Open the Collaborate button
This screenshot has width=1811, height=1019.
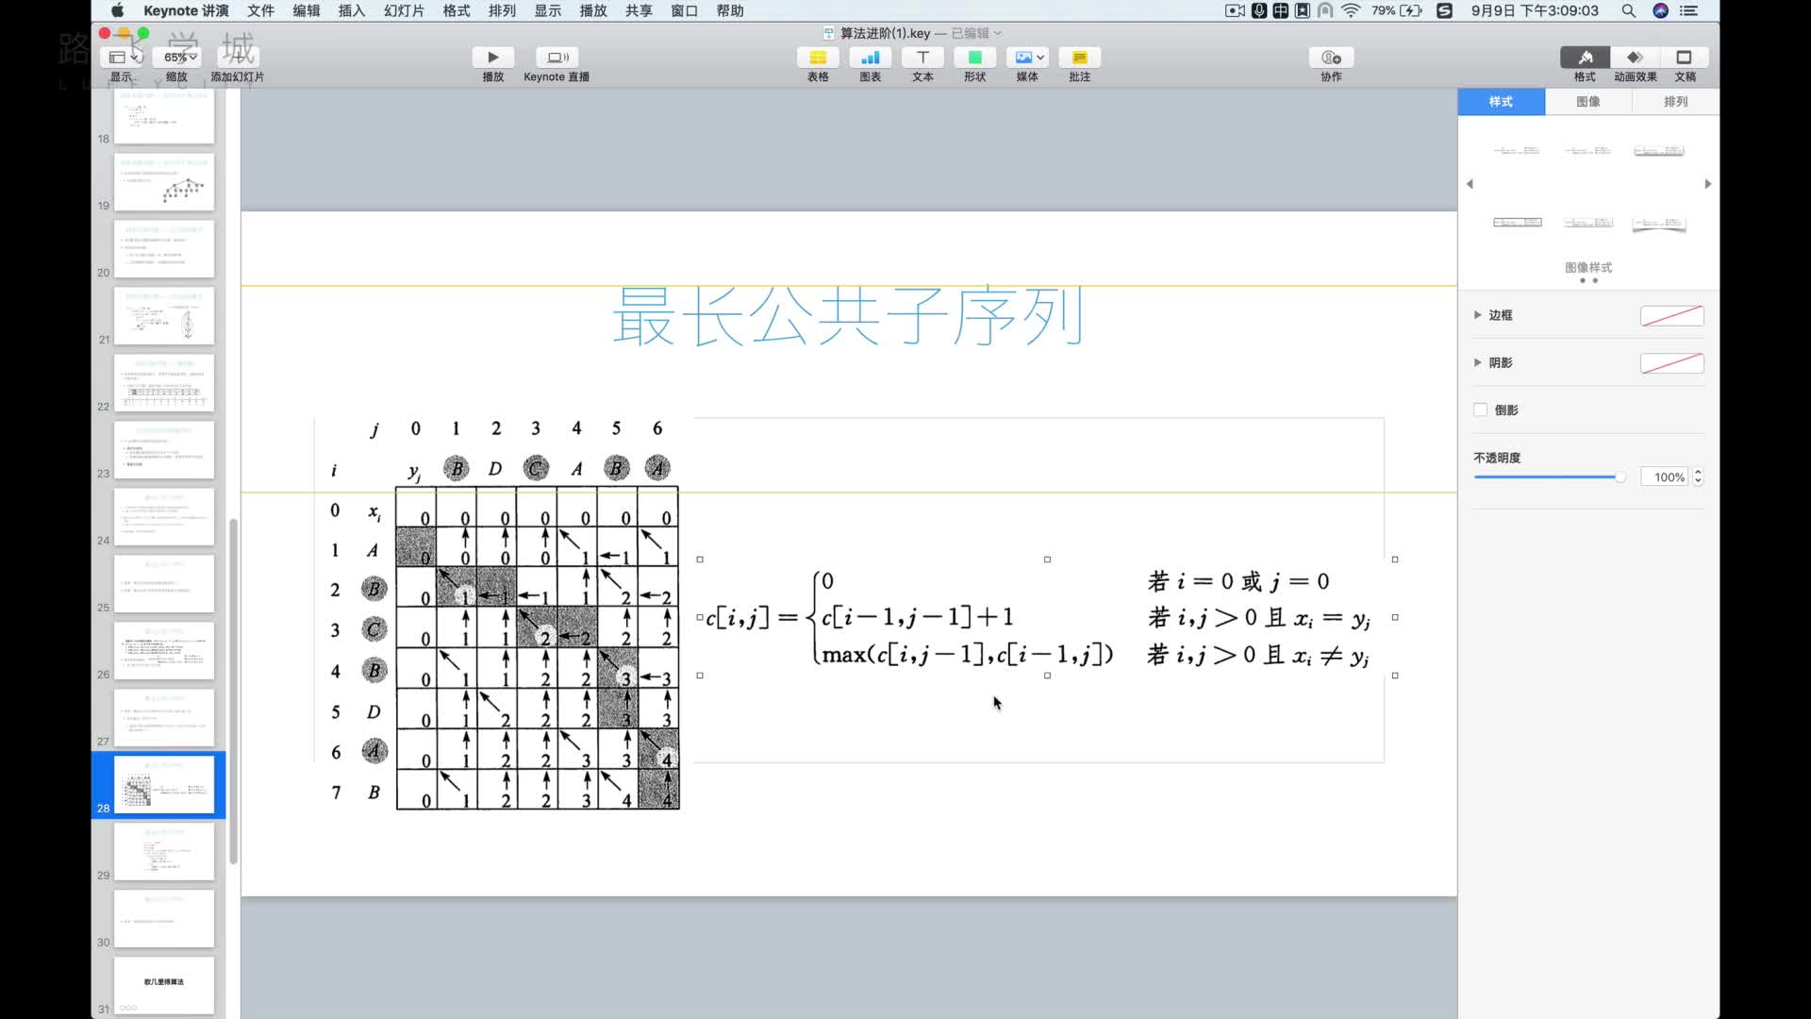1331,58
